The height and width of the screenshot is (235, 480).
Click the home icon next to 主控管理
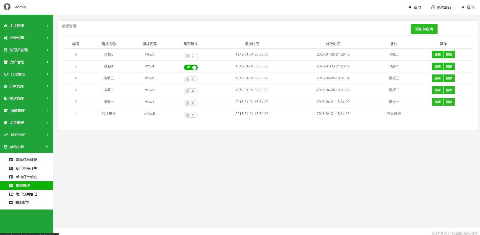point(6,26)
